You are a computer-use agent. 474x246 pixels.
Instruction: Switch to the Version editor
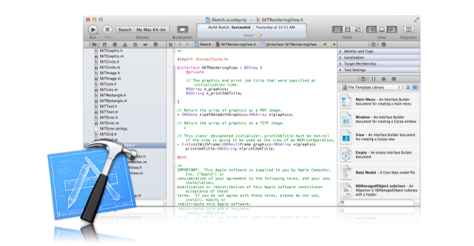[x=358, y=29]
